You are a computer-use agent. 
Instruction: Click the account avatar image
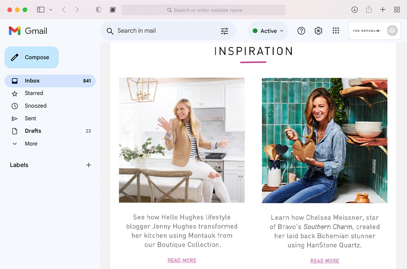tap(392, 31)
